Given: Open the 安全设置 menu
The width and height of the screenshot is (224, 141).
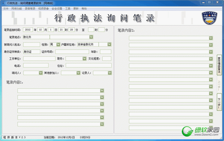Looking at the screenshot, I should pos(57,9).
